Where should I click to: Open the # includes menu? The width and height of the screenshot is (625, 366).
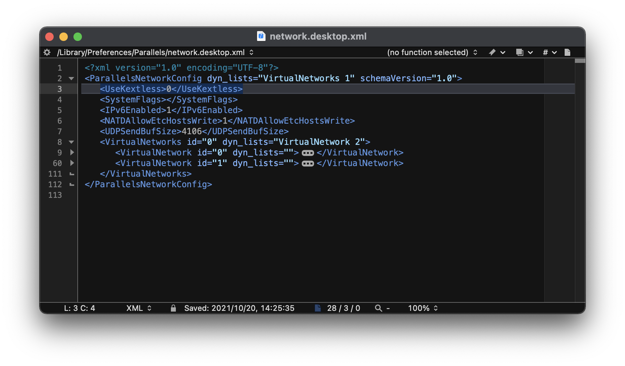pos(550,52)
